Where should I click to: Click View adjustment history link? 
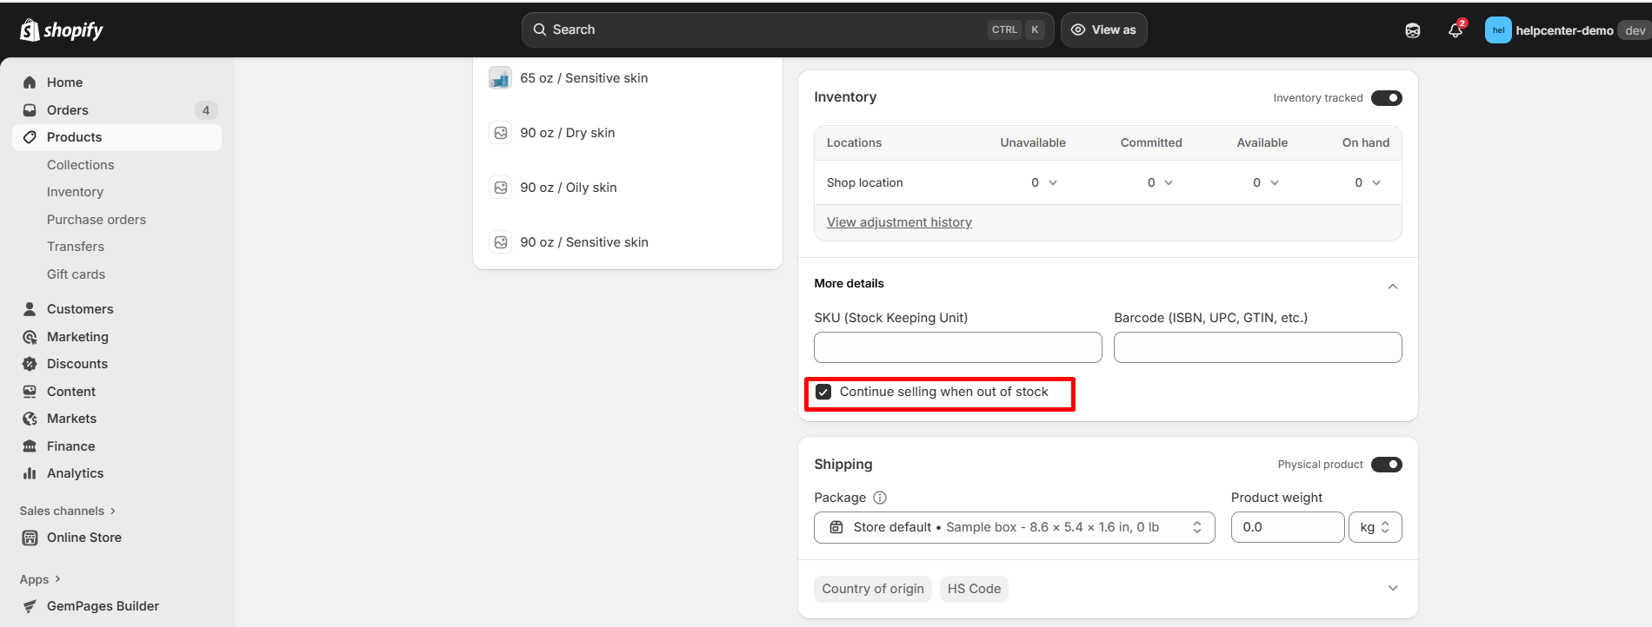(x=899, y=222)
